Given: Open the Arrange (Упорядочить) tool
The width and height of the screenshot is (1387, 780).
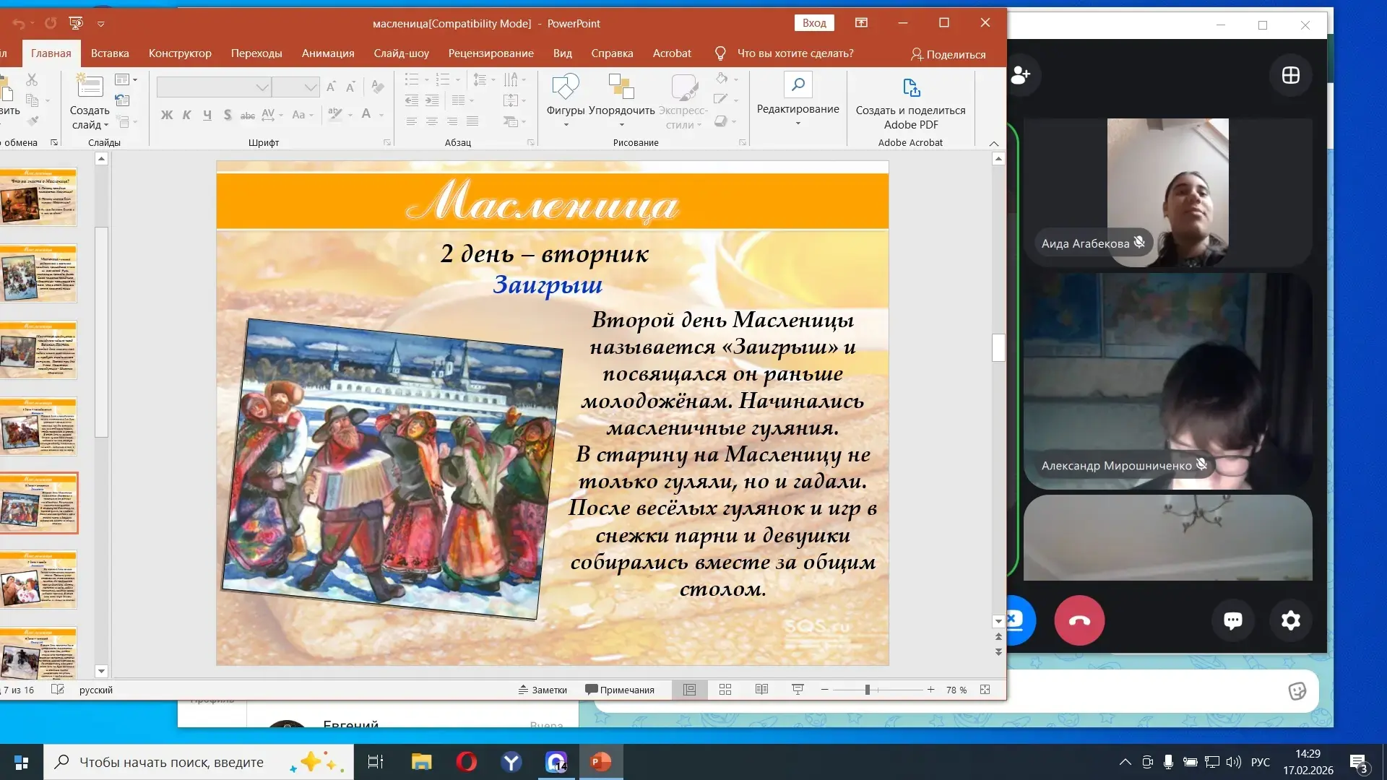Looking at the screenshot, I should click(x=621, y=88).
